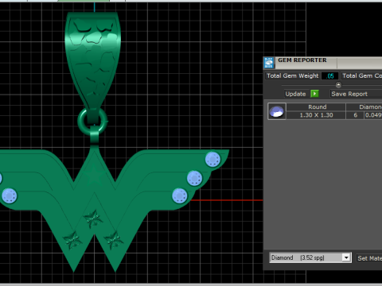Select the jump ring below the bail
This screenshot has height=286, width=382.
pyautogui.click(x=92, y=122)
